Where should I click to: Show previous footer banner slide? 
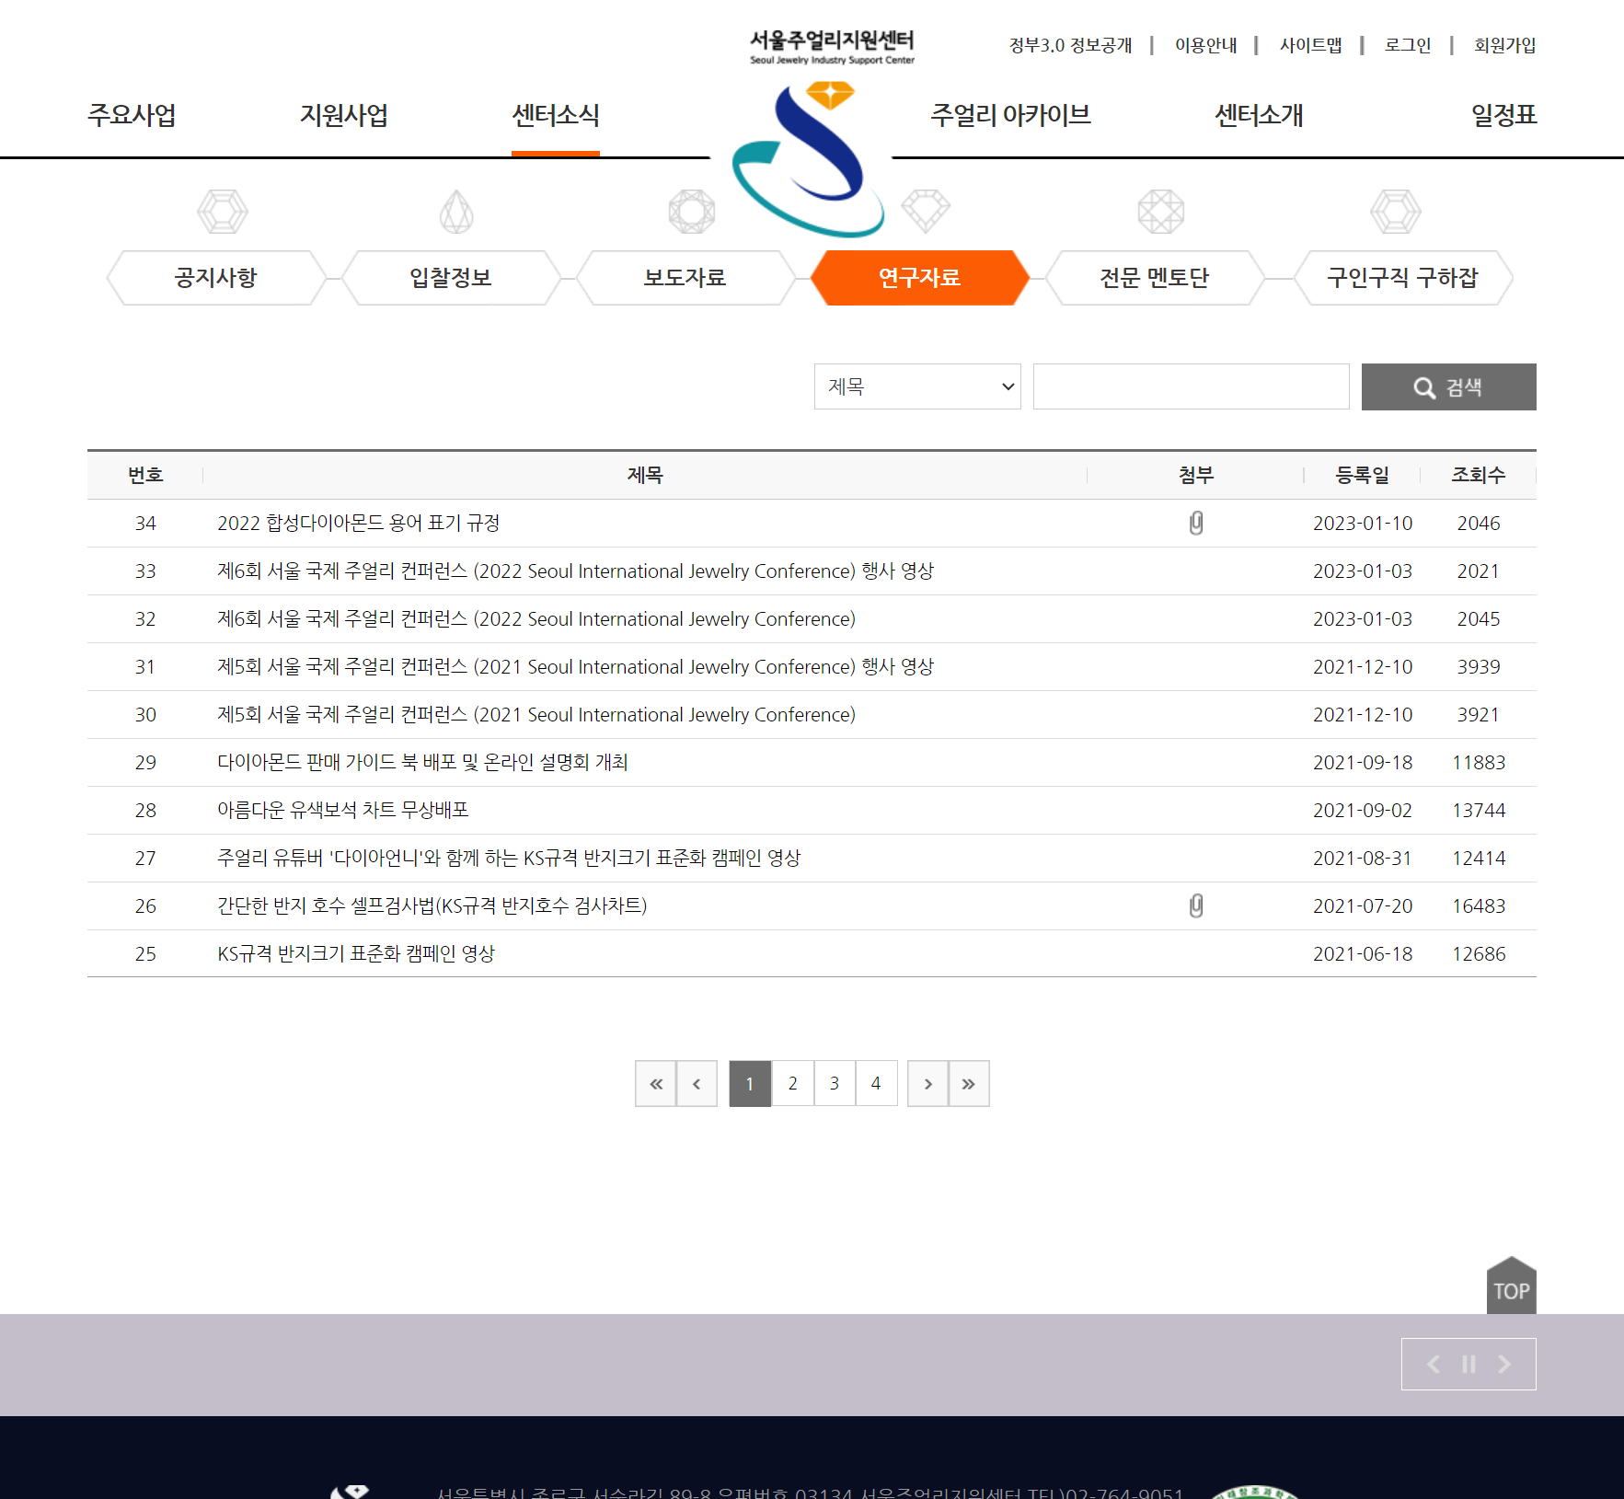point(1434,1365)
